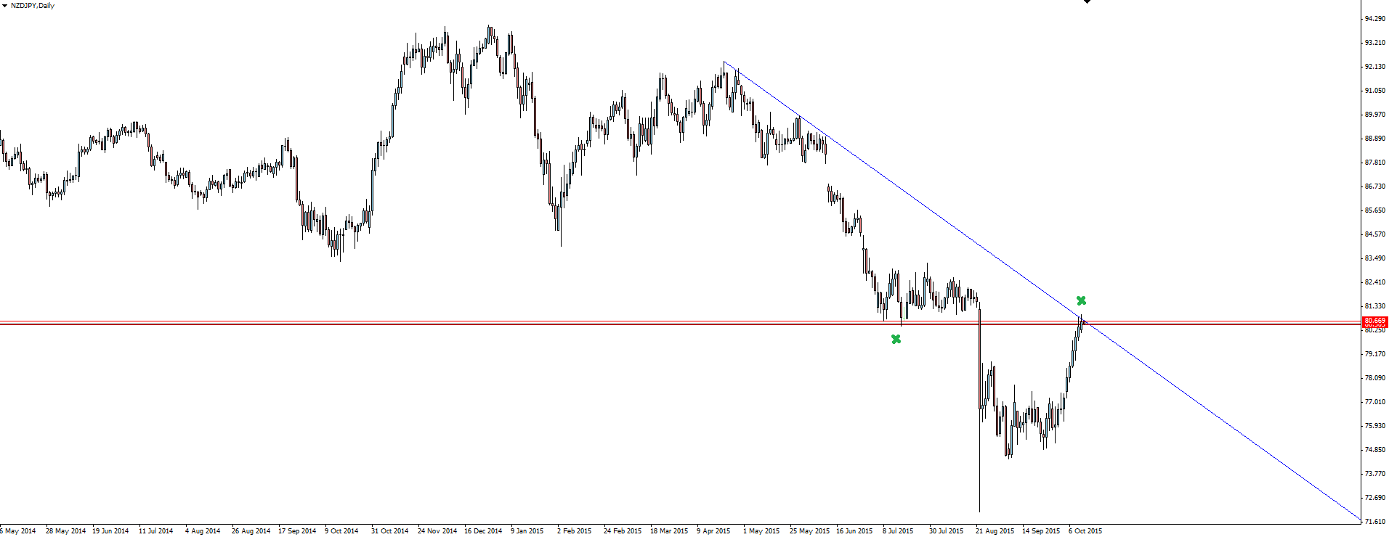1389x537 pixels.
Task: Click the 4 Aug 2014 date label
Action: coord(203,531)
